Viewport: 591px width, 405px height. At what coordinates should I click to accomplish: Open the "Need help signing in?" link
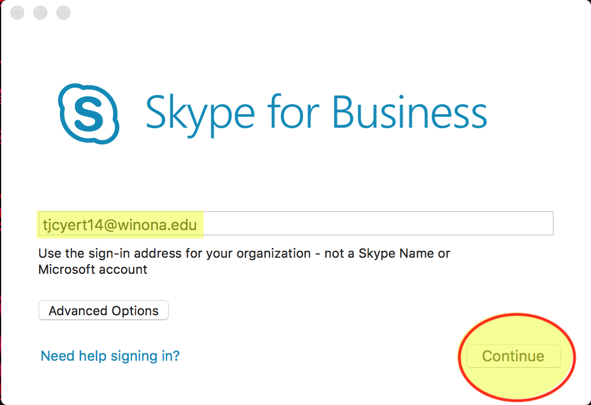pyautogui.click(x=110, y=356)
